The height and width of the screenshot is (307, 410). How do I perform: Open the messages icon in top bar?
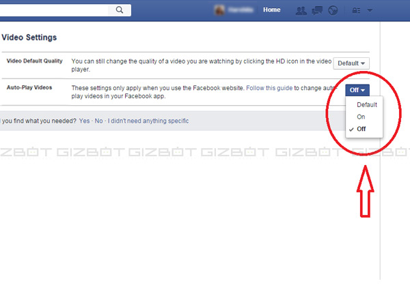point(317,11)
